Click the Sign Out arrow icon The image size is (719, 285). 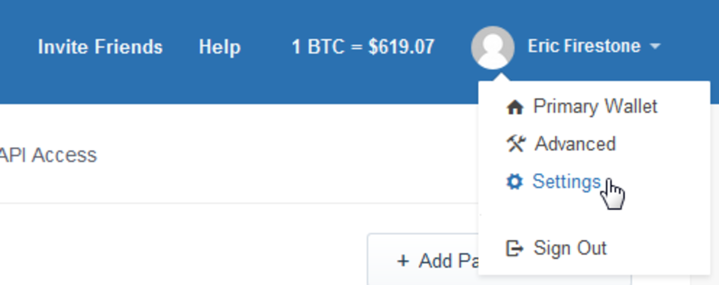point(515,248)
